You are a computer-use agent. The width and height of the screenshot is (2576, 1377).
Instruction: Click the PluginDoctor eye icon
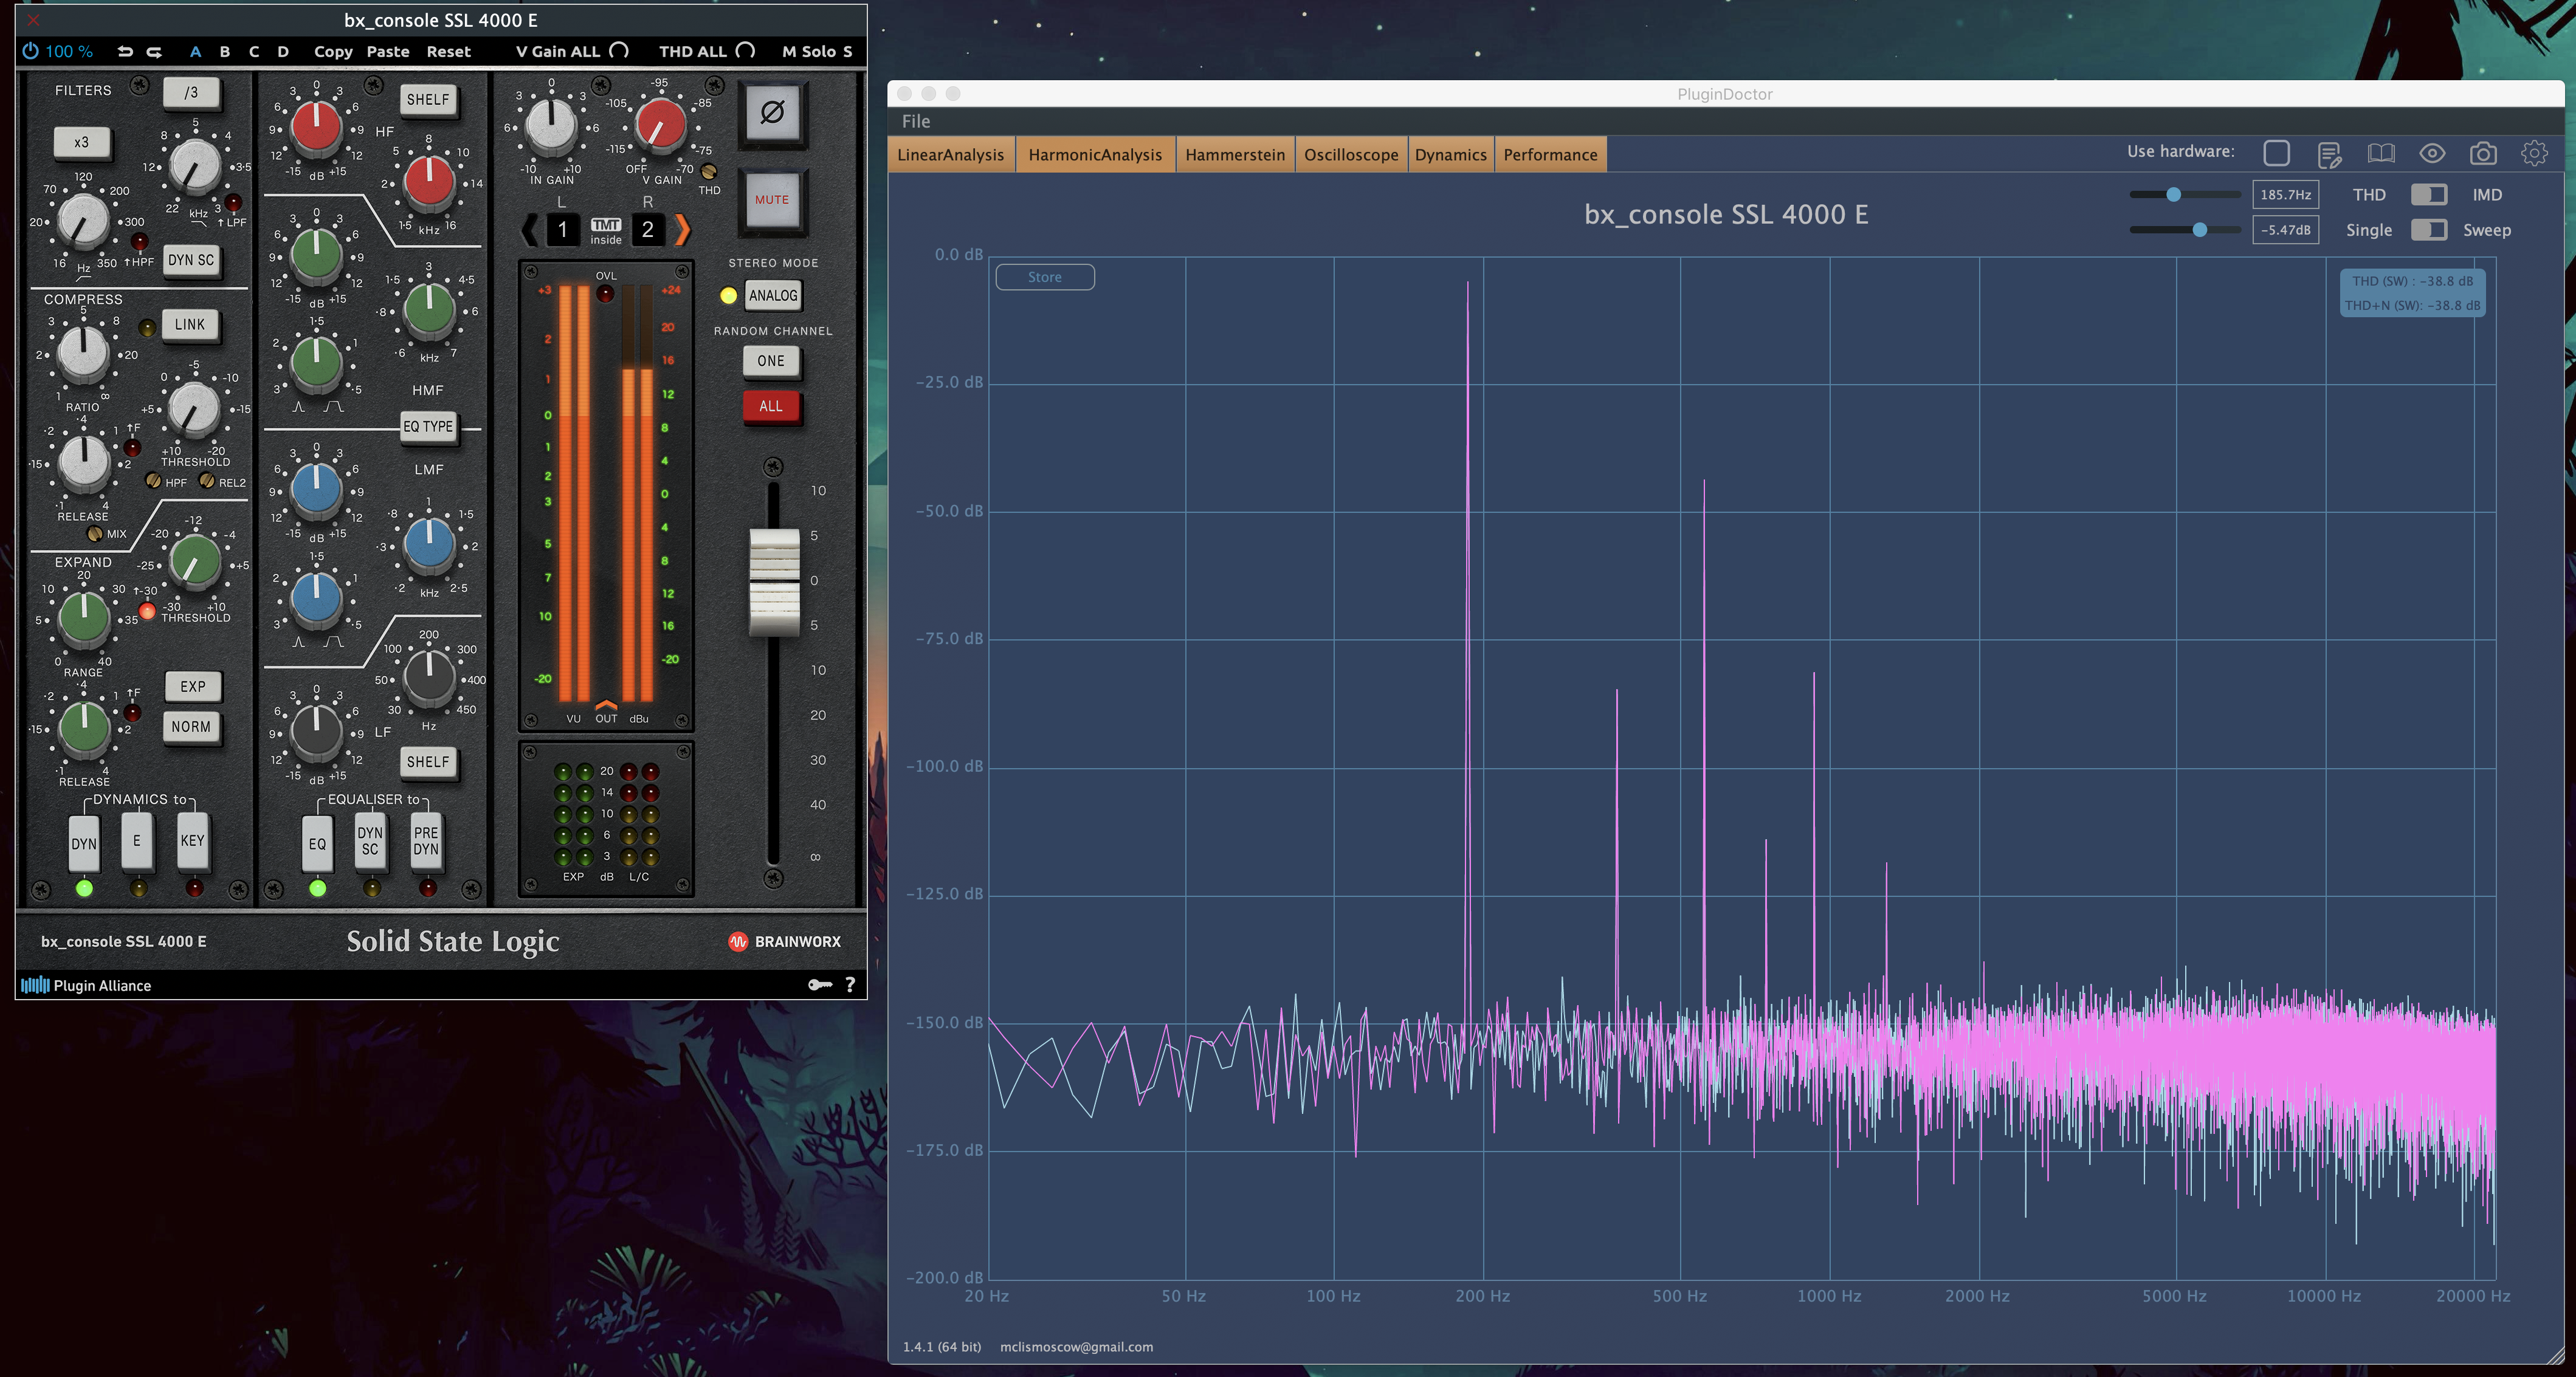coord(2432,153)
